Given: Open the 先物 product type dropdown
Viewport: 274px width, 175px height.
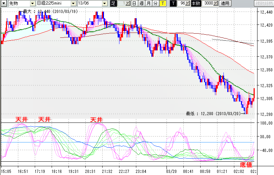Looking at the screenshot, I should (33, 3).
